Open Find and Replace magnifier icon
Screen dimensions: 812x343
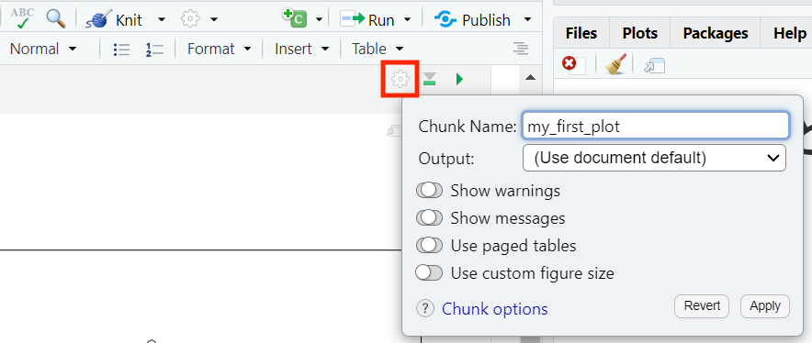pyautogui.click(x=56, y=19)
